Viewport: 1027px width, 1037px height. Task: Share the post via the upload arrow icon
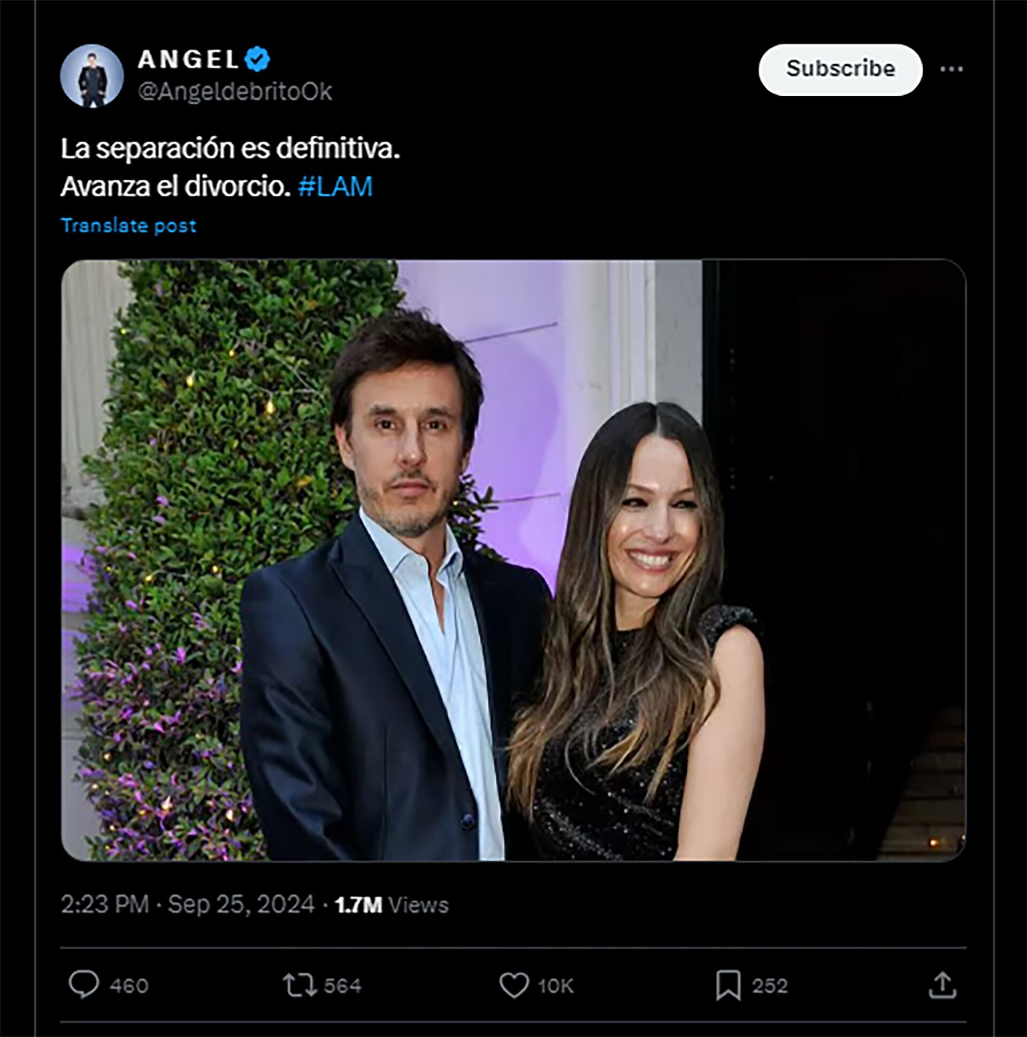pos(942,985)
